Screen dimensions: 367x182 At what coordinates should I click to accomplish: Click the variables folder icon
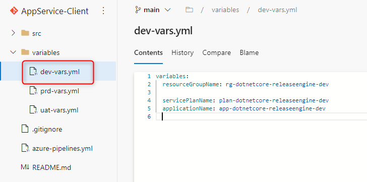(25, 52)
